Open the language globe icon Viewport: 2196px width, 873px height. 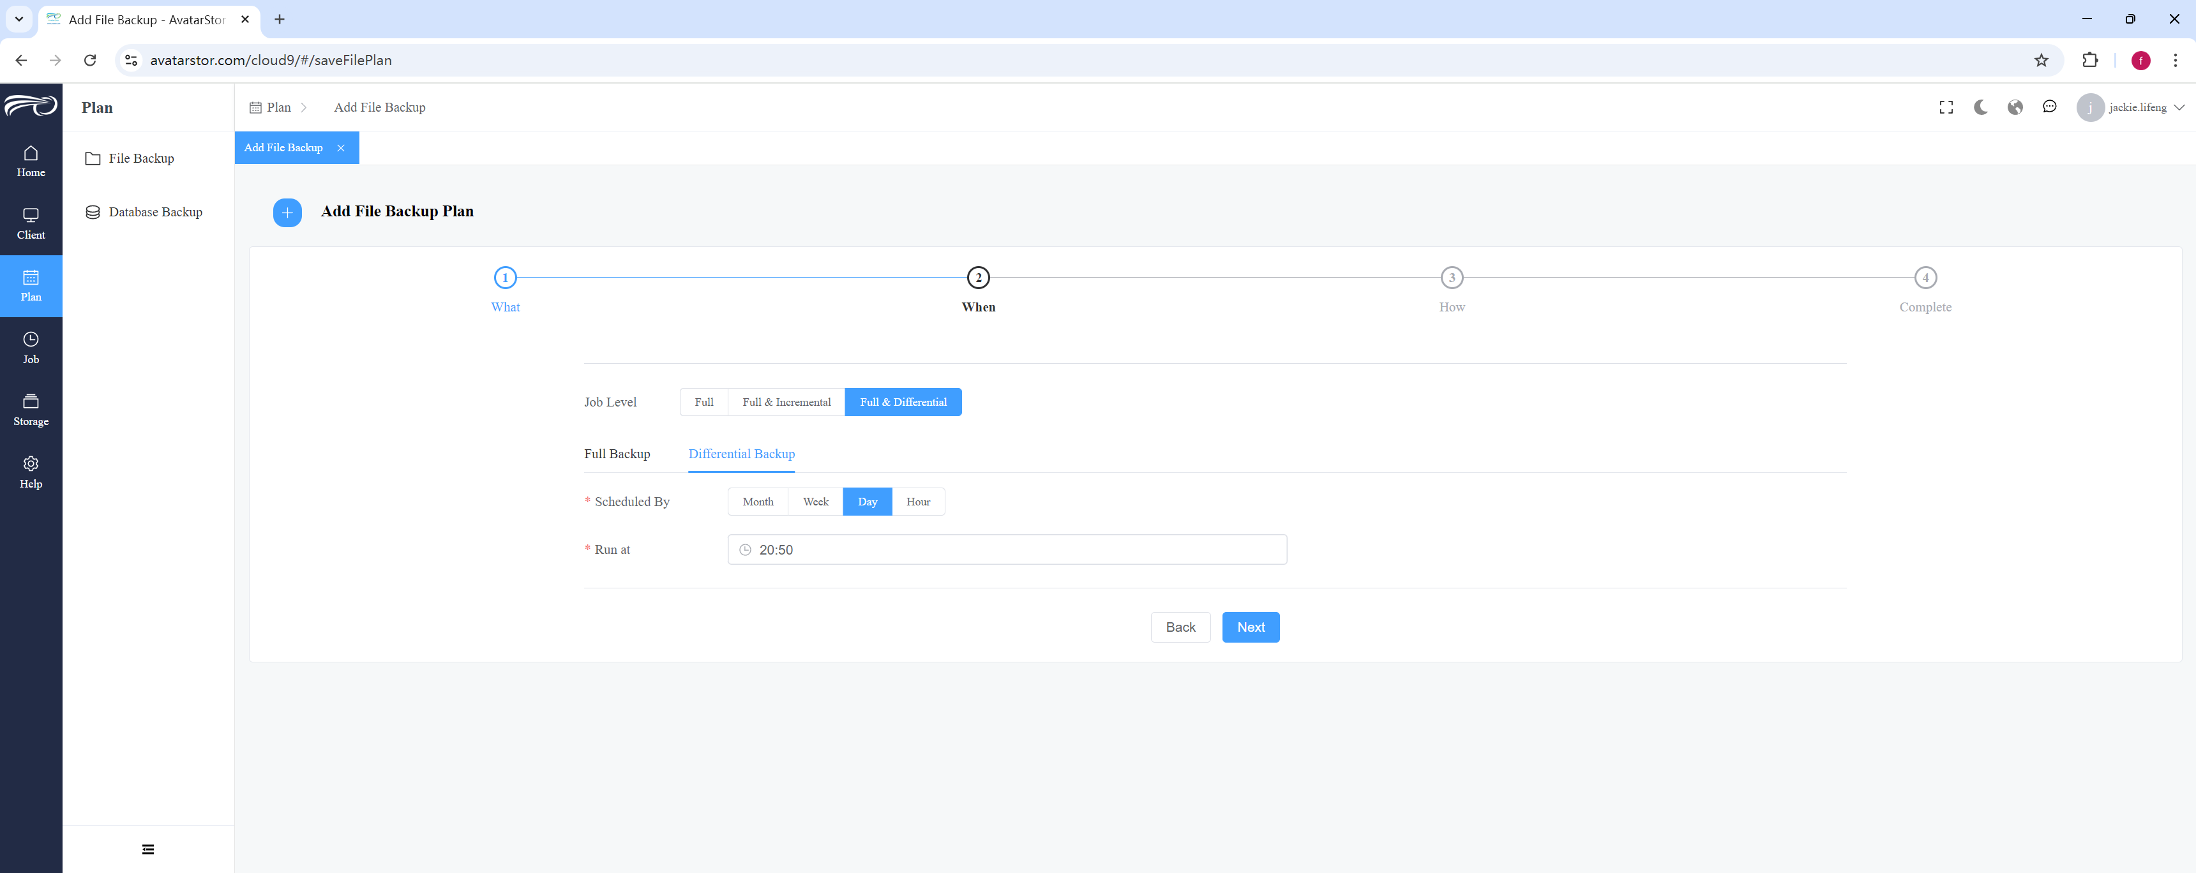click(2015, 107)
